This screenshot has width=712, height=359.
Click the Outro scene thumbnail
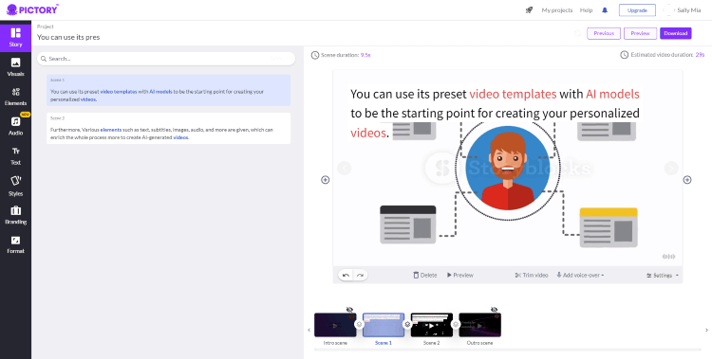pyautogui.click(x=479, y=325)
